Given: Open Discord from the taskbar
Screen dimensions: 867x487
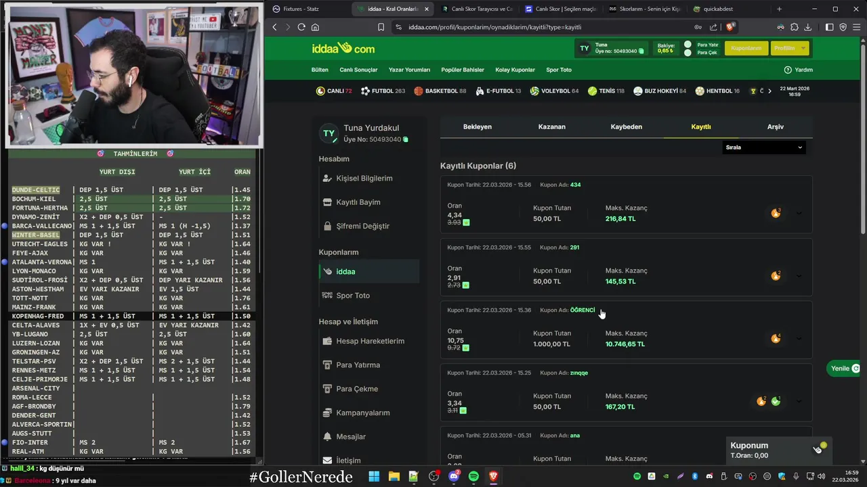Looking at the screenshot, I should coord(454,476).
